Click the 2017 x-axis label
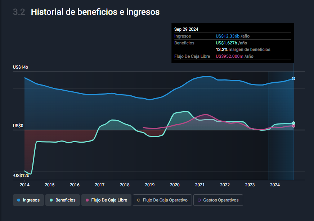This screenshot has width=314, height=221. 99,185
